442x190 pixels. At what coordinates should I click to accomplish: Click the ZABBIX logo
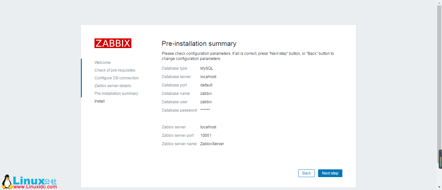(113, 43)
